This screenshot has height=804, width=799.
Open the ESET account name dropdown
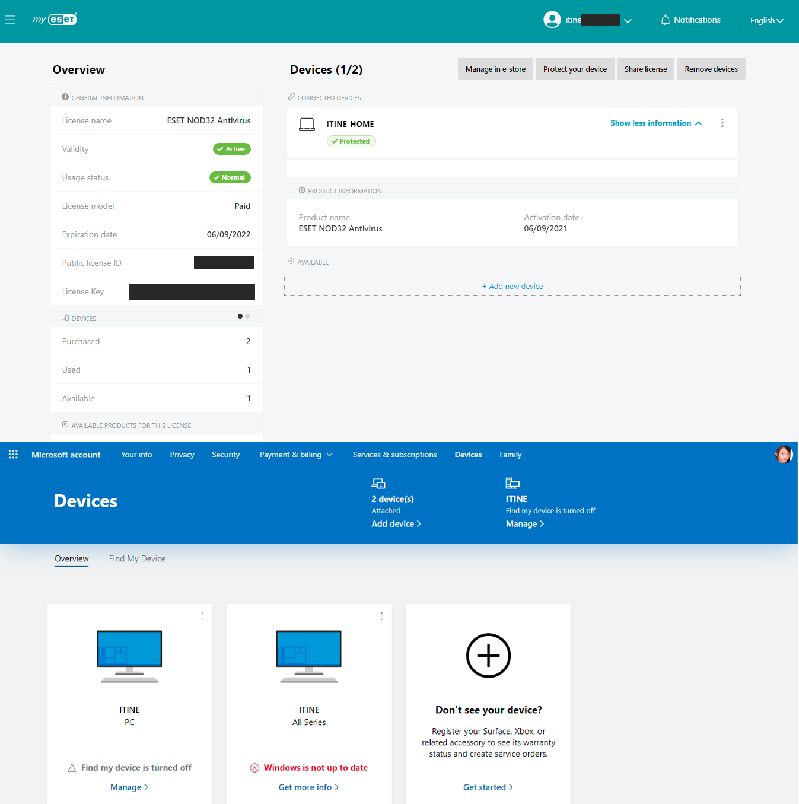coord(599,20)
